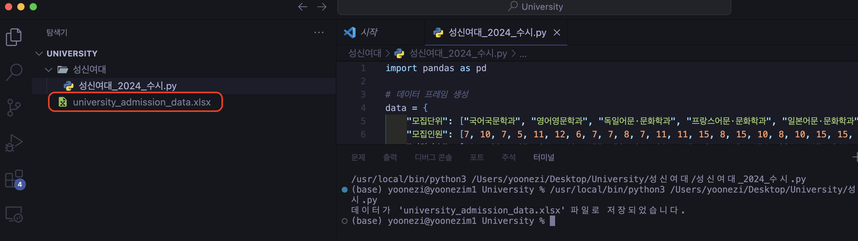Viewport: 858px width, 241px height.
Task: Open the 문제 panel tab
Action: (x=358, y=157)
